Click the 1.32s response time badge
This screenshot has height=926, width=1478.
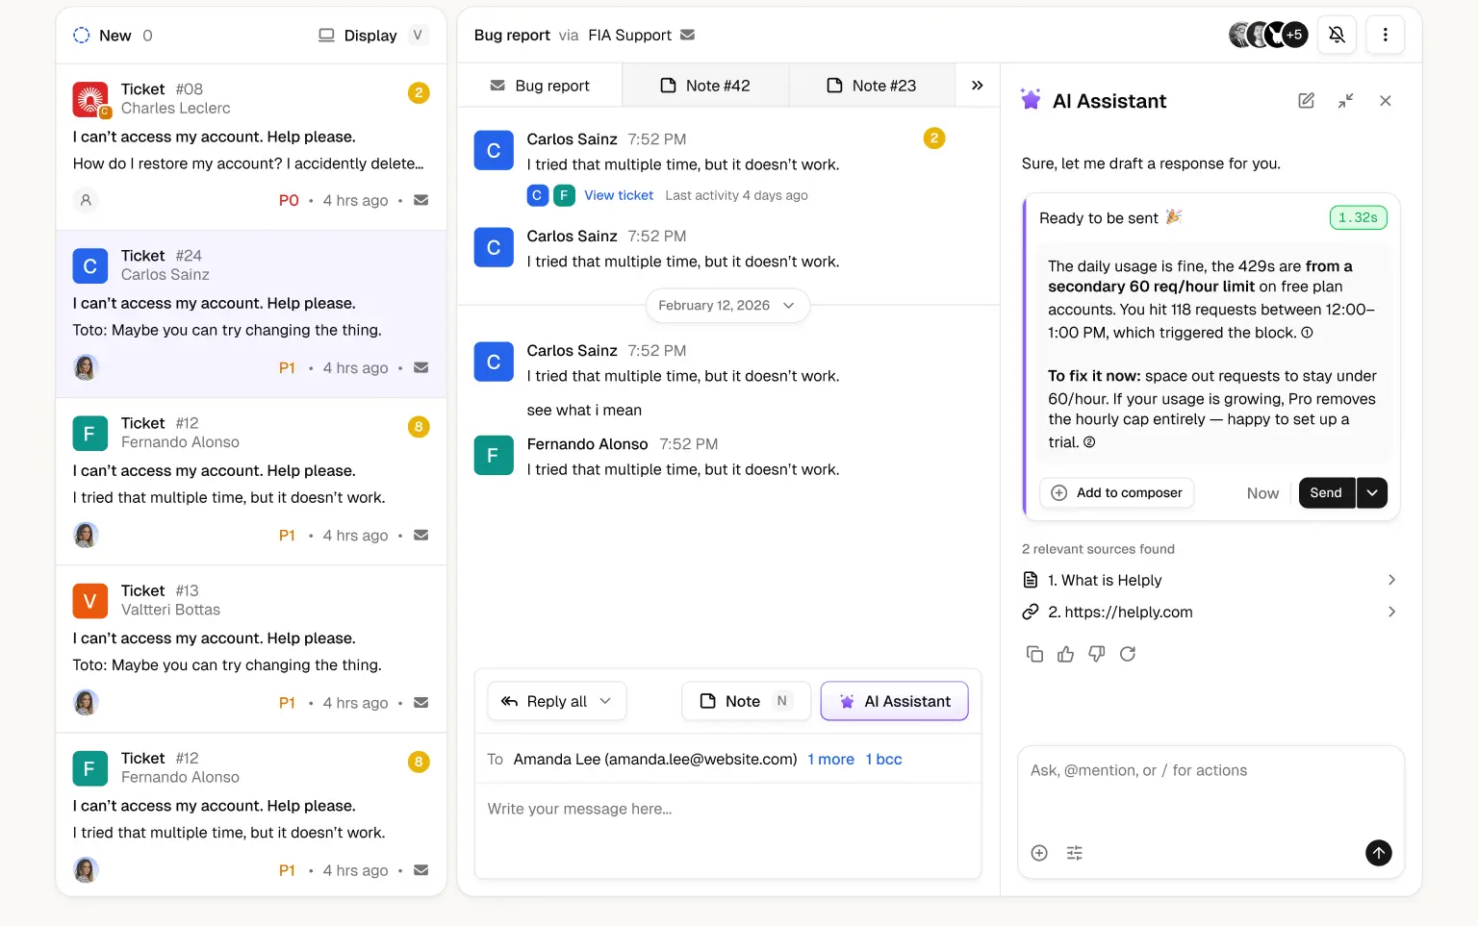pyautogui.click(x=1358, y=217)
